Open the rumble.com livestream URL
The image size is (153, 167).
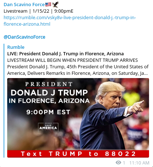tap(70, 18)
